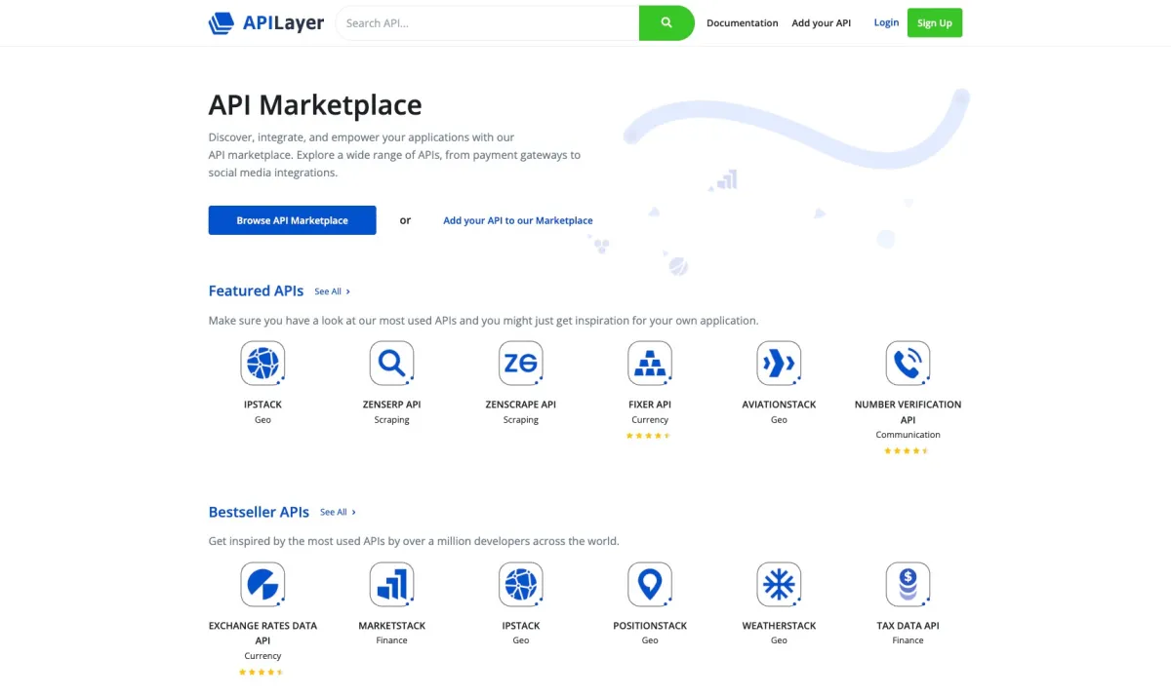Open the Weatherstack snowflake icon

(779, 585)
